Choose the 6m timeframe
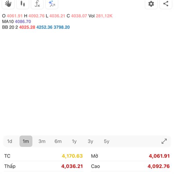This screenshot has width=174, height=174. click(58, 141)
